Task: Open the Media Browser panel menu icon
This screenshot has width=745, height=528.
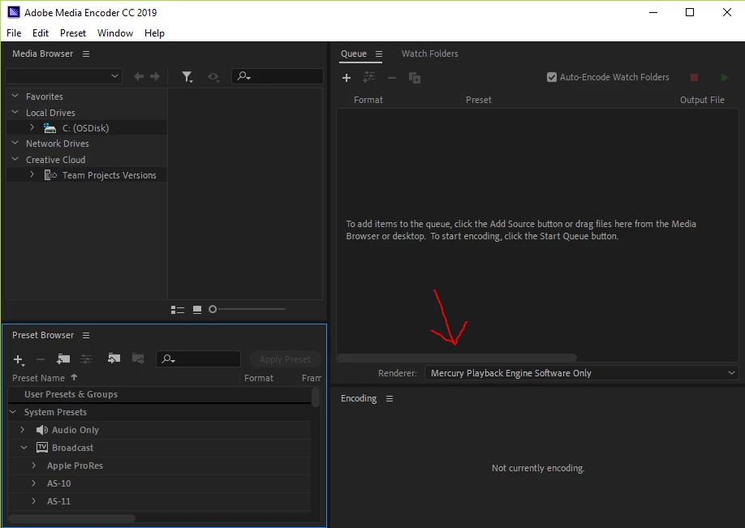Action: click(86, 54)
